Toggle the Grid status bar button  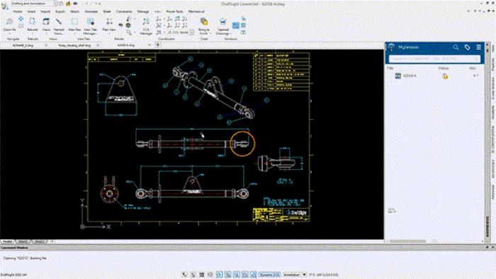coord(201,275)
